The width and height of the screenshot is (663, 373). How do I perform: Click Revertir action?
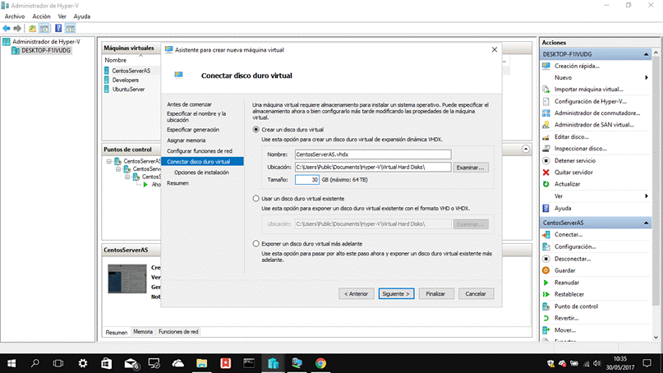[566, 318]
